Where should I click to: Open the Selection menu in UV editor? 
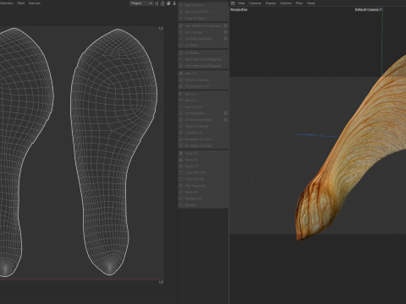coord(7,3)
